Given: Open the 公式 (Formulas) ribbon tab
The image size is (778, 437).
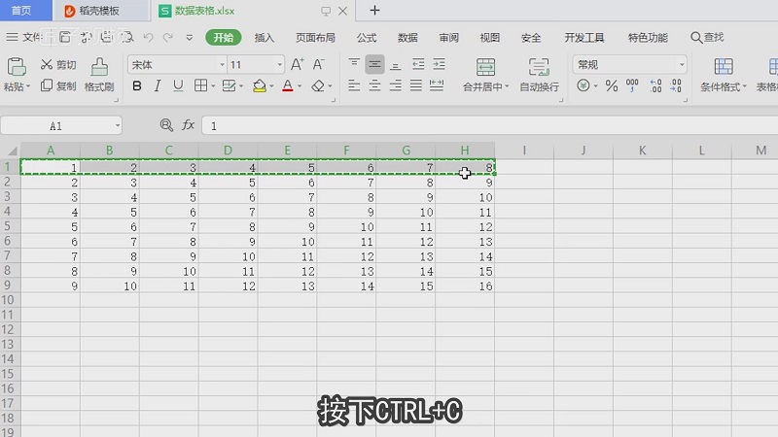Looking at the screenshot, I should (x=367, y=38).
